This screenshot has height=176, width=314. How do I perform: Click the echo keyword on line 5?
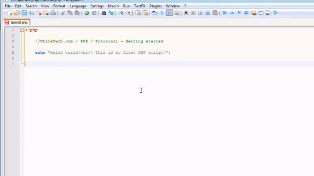40,52
